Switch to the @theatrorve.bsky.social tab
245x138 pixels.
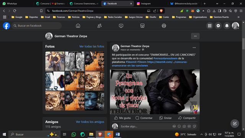click(185, 3)
